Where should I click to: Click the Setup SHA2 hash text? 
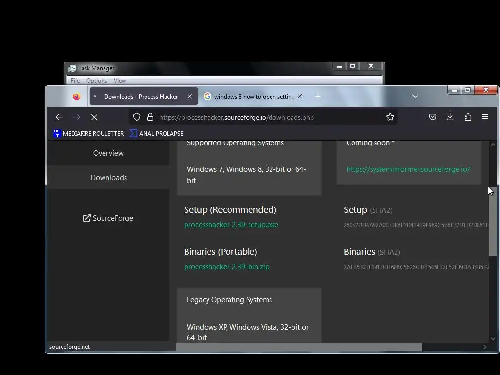click(416, 225)
